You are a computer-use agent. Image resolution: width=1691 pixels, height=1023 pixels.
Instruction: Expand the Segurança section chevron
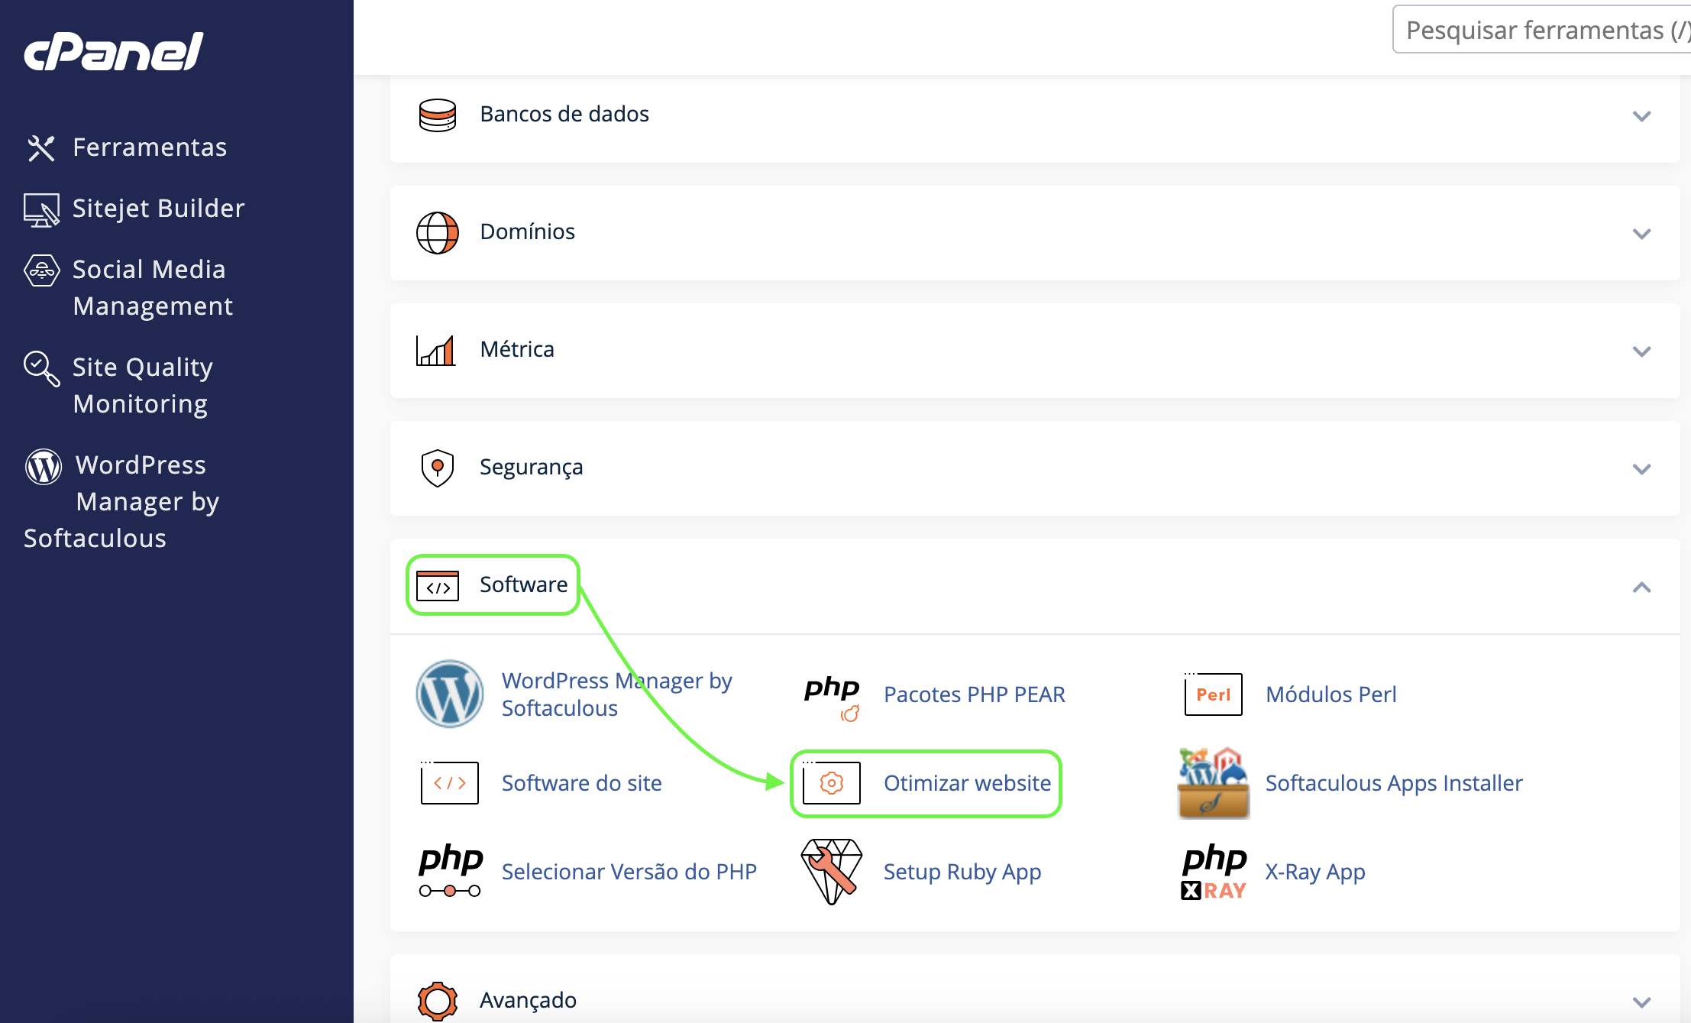[1641, 469]
